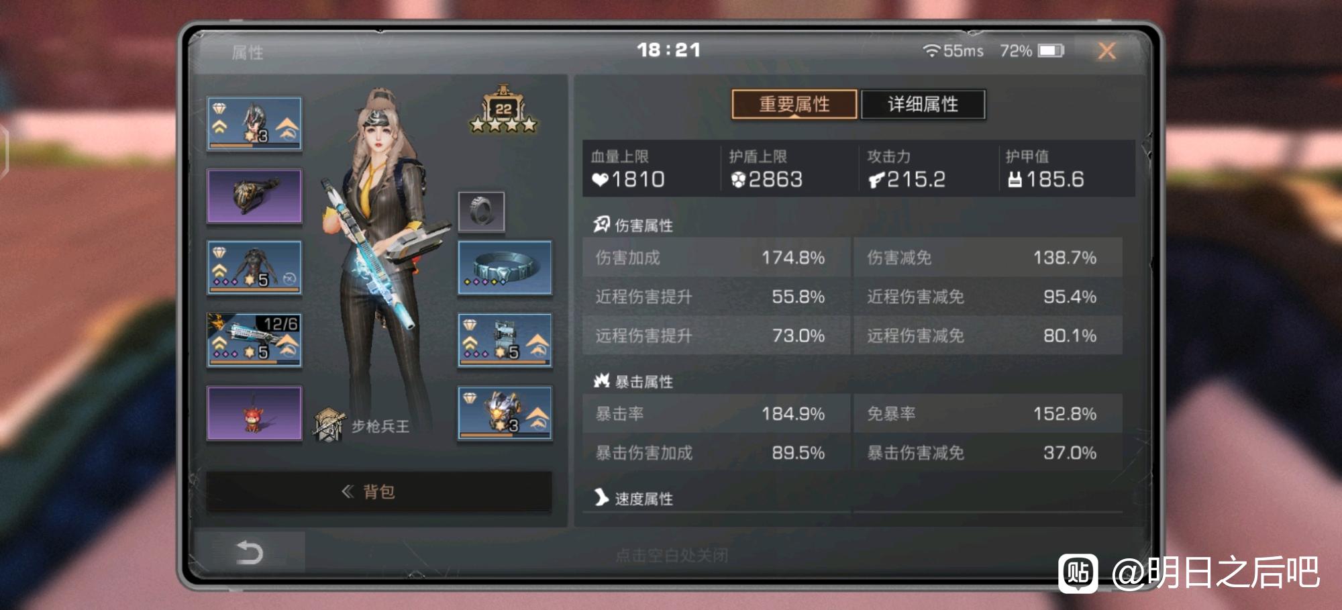The width and height of the screenshot is (1342, 610).
Task: Open the small grey ring accessory slot
Action: [x=482, y=211]
